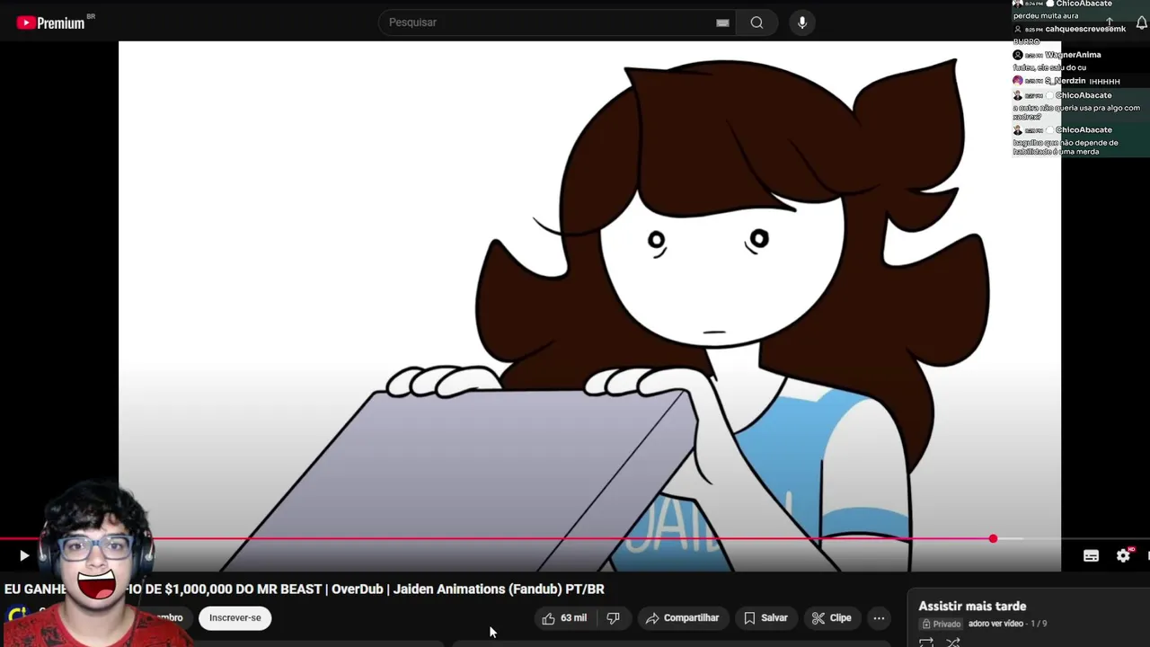Viewport: 1150px width, 647px height.
Task: Click the up-arrow icon in chat overlay
Action: 1110,22
